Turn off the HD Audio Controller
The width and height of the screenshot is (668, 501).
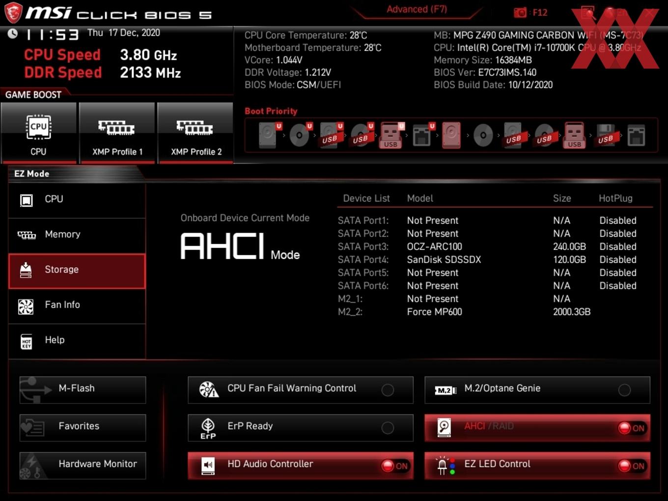(x=300, y=466)
